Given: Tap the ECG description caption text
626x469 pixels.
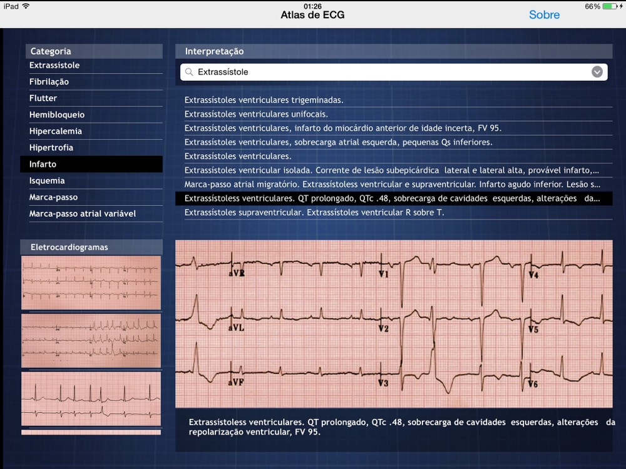Looking at the screenshot, I should [402, 427].
